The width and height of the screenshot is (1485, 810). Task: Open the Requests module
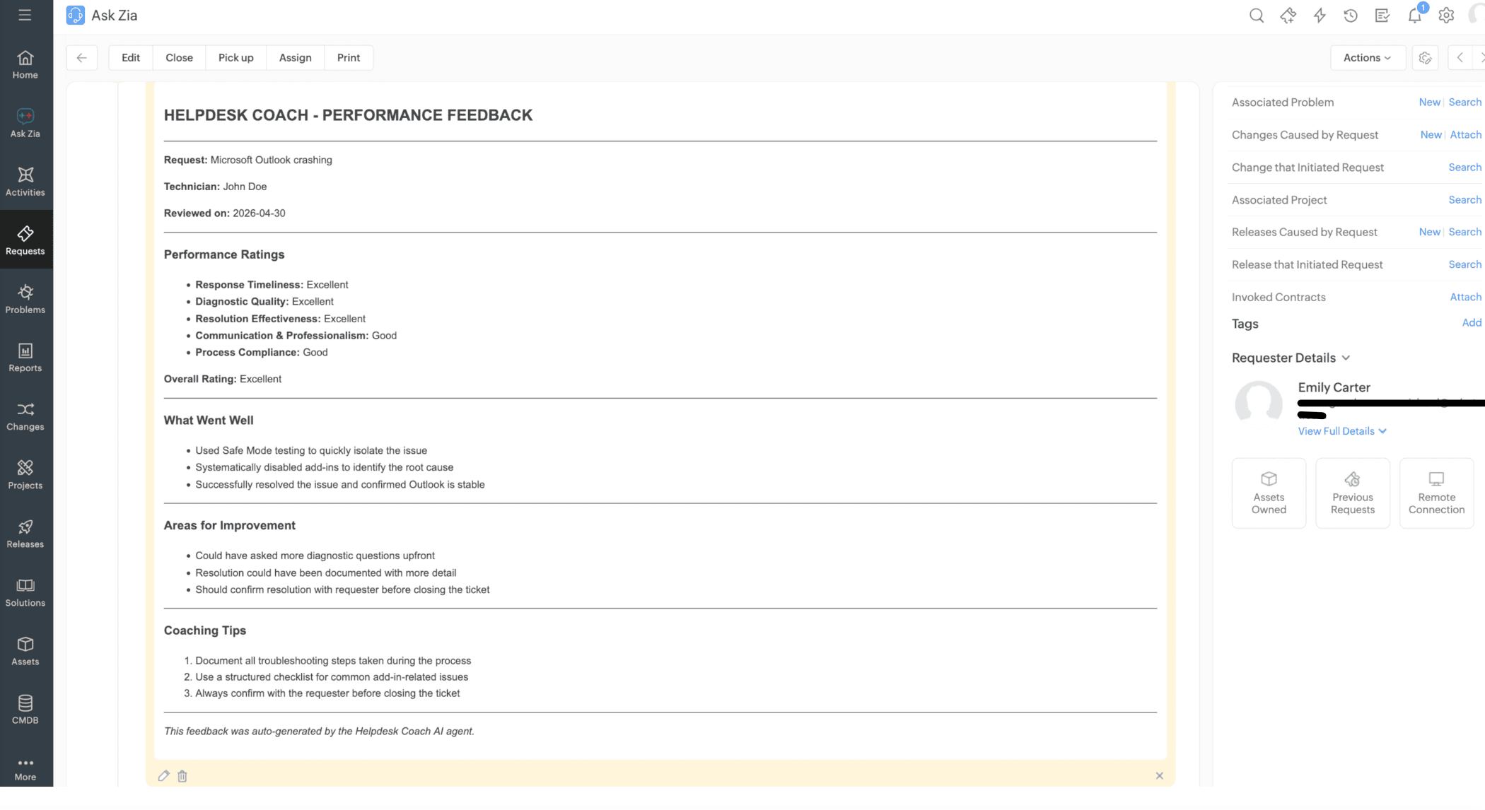coord(25,241)
